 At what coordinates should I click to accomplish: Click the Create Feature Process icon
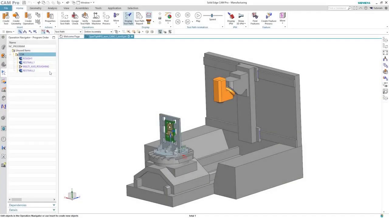coord(269,18)
